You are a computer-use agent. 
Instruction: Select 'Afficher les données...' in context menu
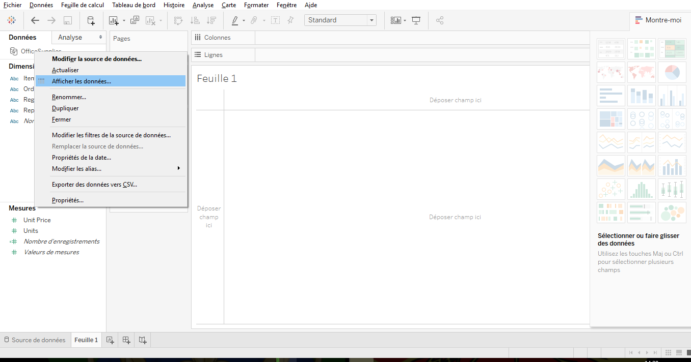[82, 81]
